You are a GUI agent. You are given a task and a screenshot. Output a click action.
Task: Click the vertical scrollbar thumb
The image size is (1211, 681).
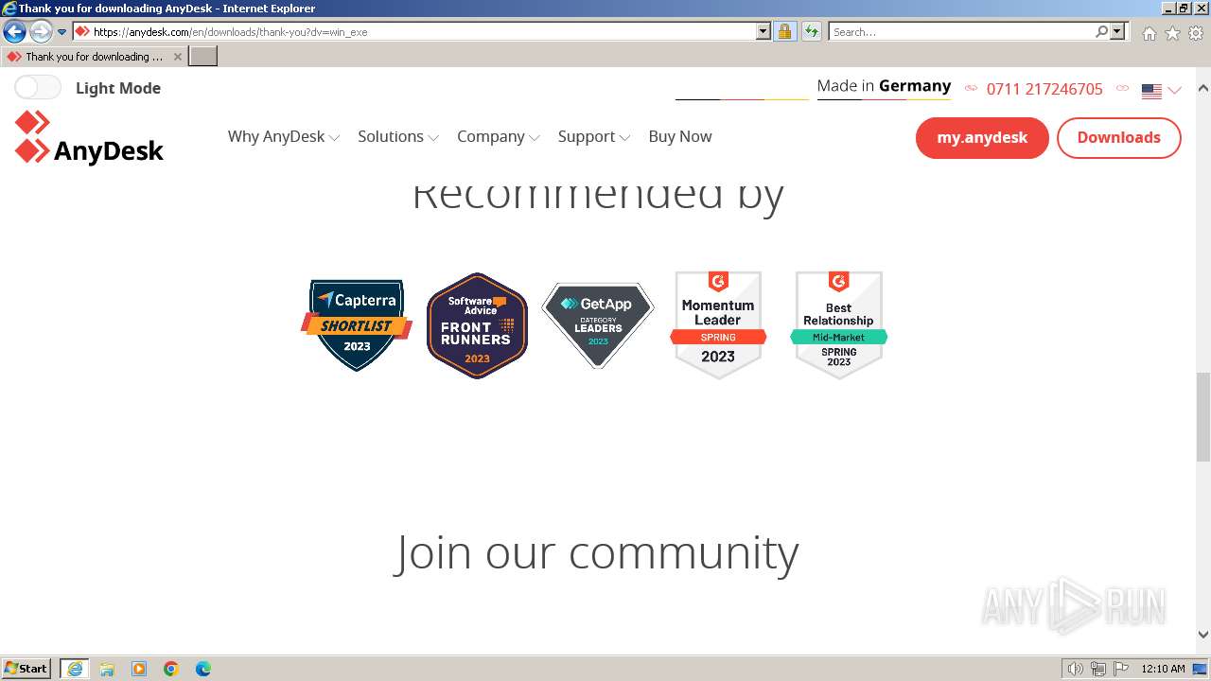pyautogui.click(x=1203, y=417)
